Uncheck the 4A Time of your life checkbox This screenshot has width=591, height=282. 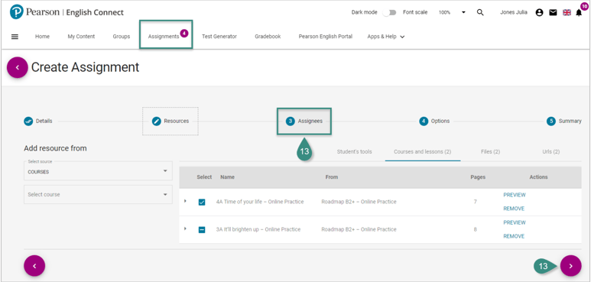tap(202, 203)
